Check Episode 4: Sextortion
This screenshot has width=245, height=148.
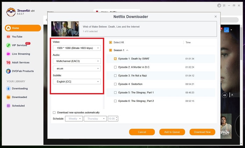pyautogui.click(x=115, y=84)
